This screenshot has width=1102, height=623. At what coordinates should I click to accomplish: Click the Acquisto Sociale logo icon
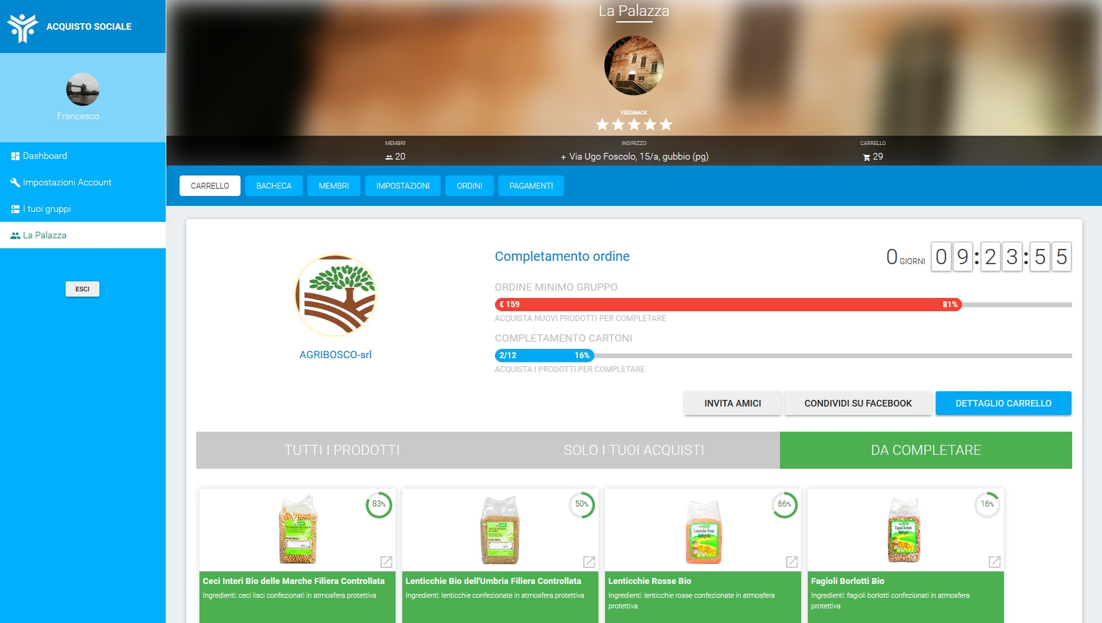point(23,27)
